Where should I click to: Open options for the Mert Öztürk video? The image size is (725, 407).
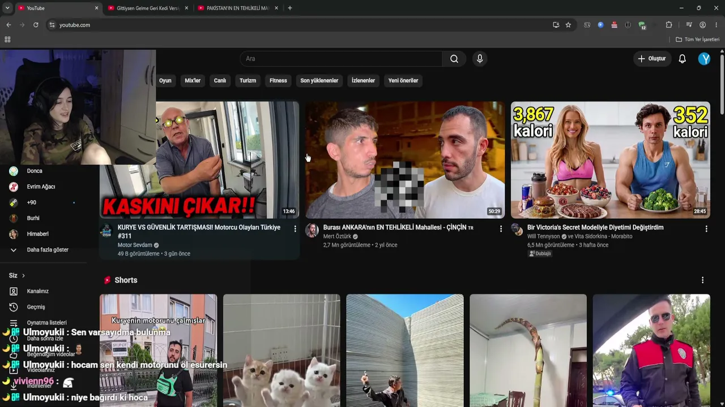[501, 228]
